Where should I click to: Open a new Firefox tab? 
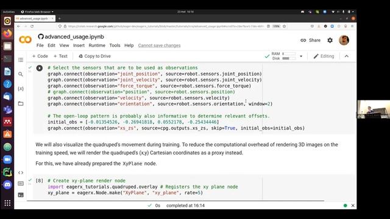(59, 18)
